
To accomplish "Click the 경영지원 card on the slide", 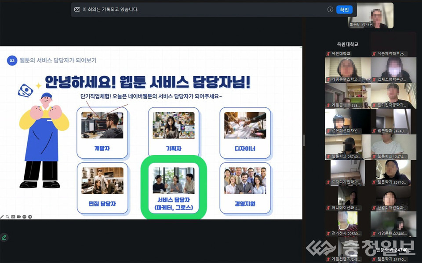I will click(245, 188).
